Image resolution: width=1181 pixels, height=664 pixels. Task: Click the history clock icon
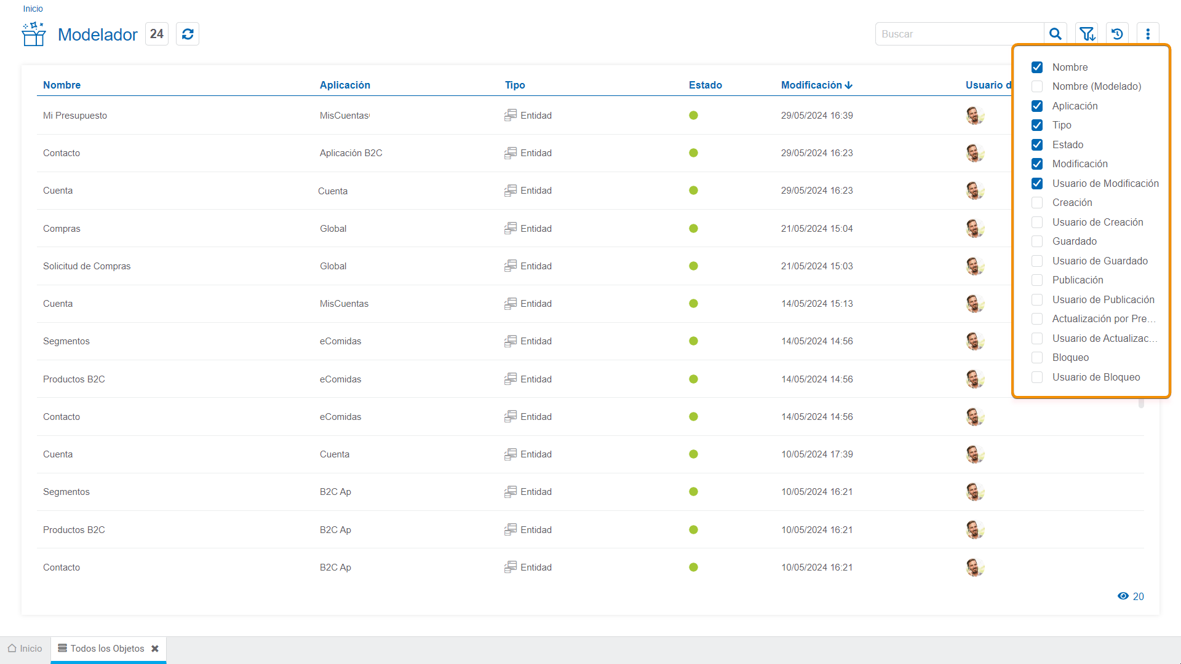[1117, 34]
